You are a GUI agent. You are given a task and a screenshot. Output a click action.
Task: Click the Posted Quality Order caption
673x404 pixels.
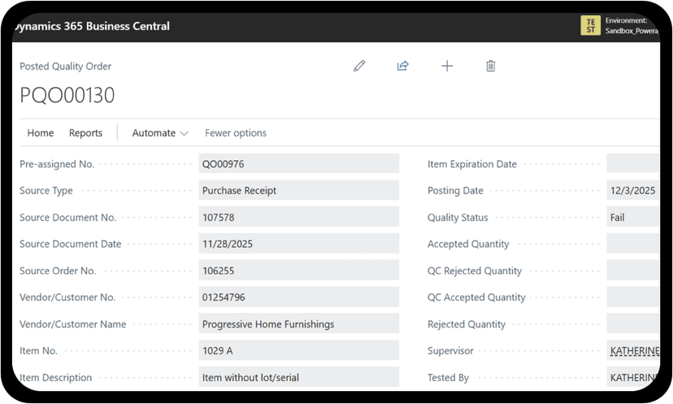tap(65, 66)
